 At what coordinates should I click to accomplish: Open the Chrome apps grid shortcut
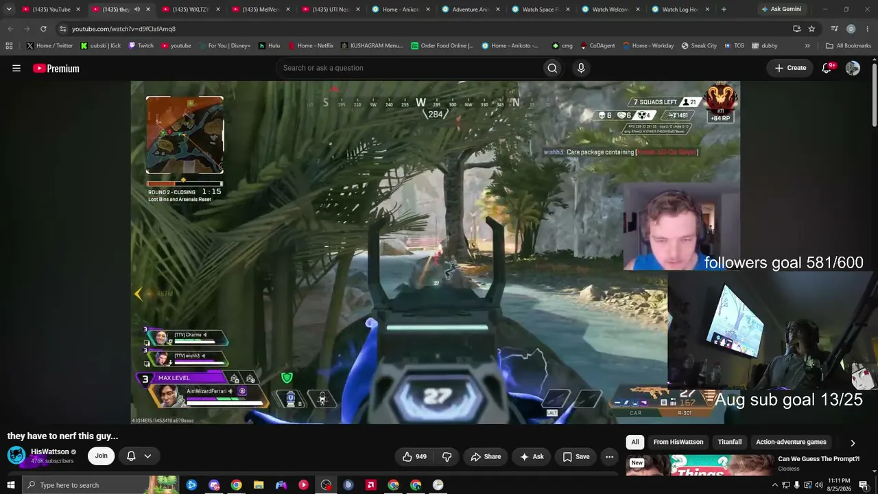[x=9, y=46]
